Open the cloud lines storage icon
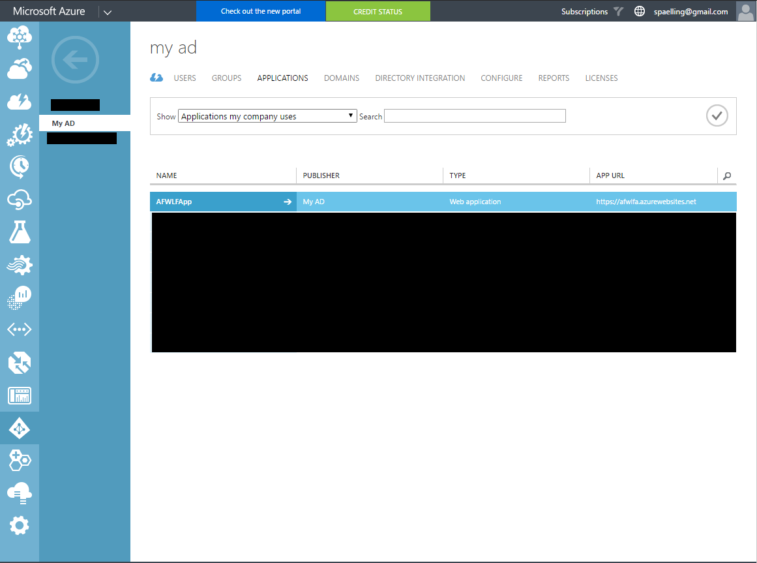The width and height of the screenshot is (757, 563). click(20, 493)
